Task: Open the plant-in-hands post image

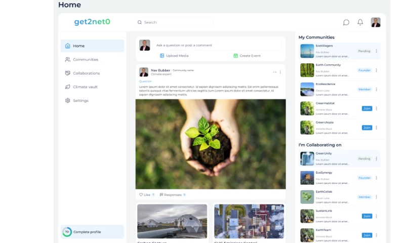Action: click(x=211, y=144)
